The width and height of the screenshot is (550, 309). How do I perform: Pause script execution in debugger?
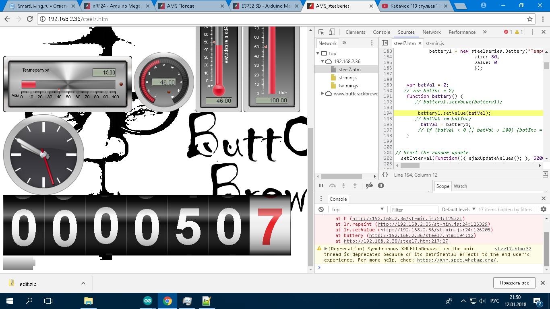pyautogui.click(x=321, y=185)
